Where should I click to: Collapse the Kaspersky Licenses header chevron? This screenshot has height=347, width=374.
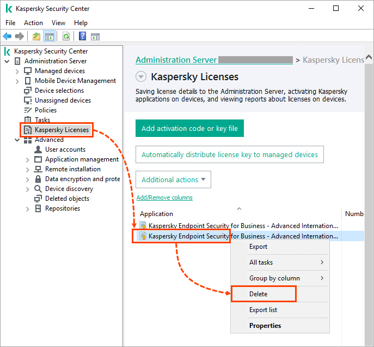pos(141,77)
